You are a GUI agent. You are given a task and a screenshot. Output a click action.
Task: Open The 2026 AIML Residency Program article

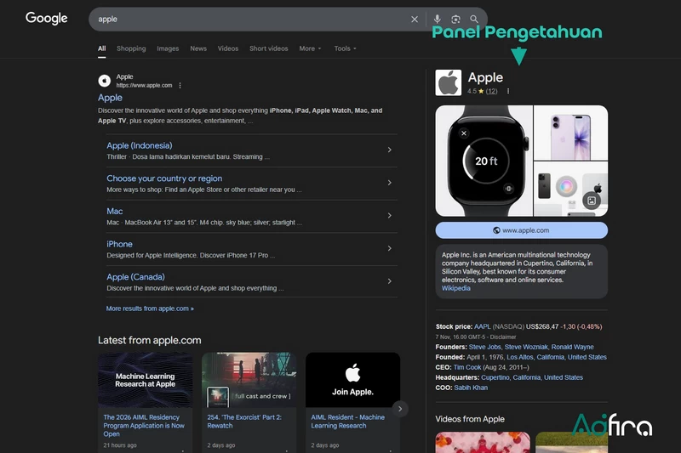(x=144, y=426)
